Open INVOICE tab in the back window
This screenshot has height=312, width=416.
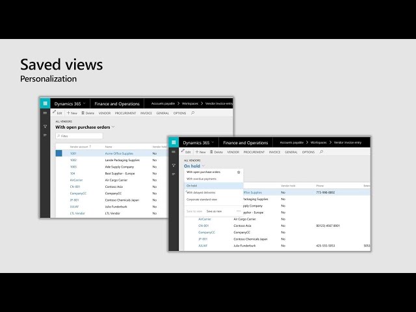(x=146, y=113)
